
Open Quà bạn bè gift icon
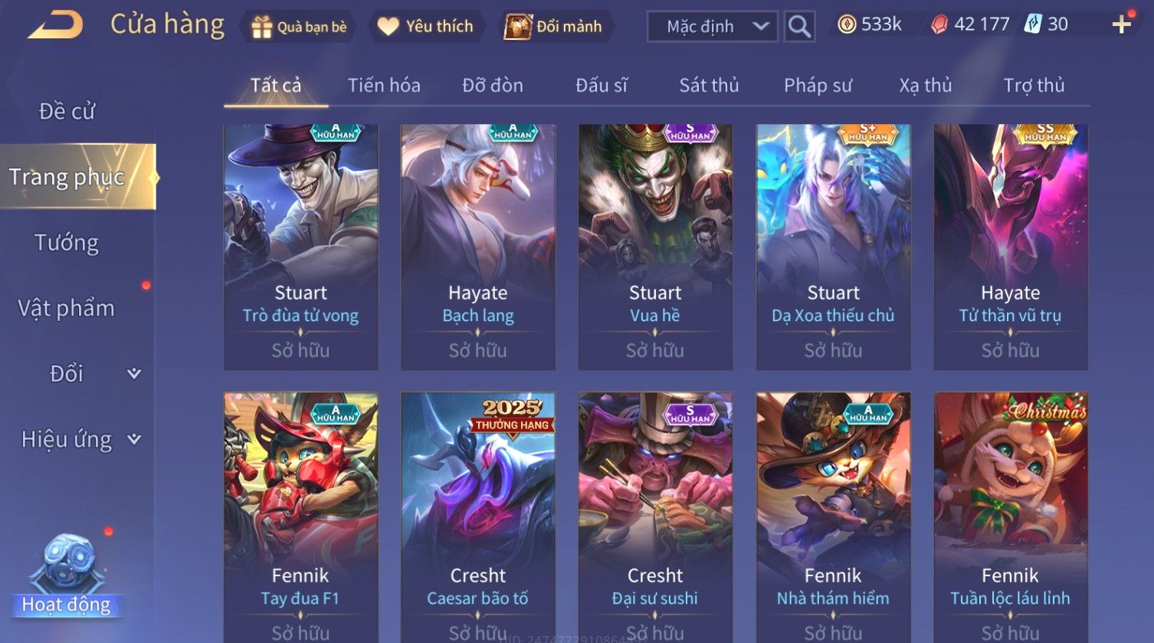262,28
